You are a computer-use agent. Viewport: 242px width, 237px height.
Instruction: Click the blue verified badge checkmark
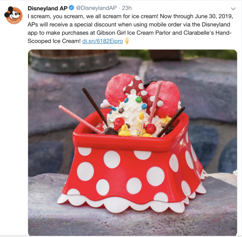coord(71,8)
